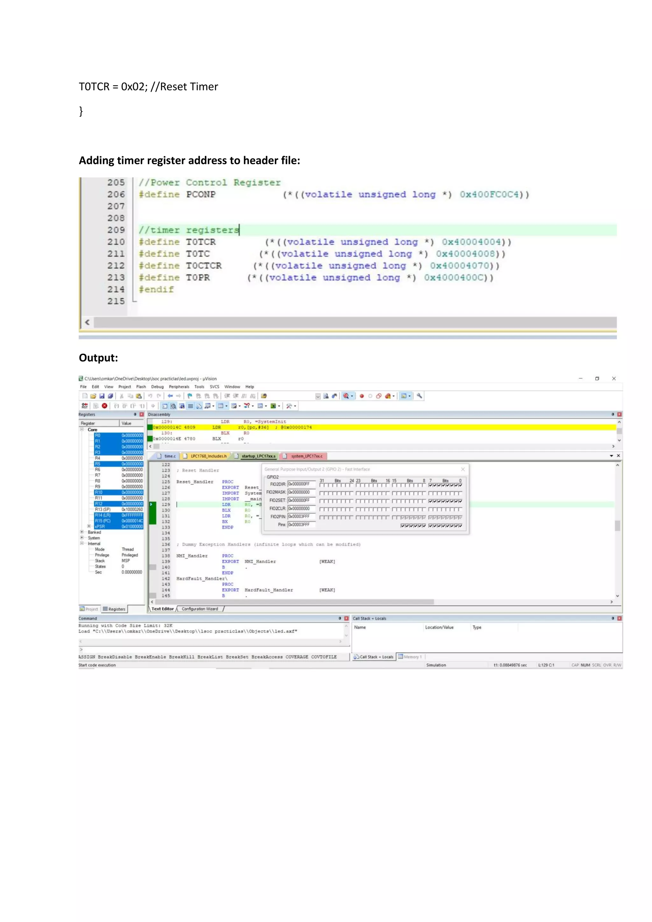Click the Open file folder icon
Image resolution: width=652 pixels, height=922 pixels.
(93, 396)
